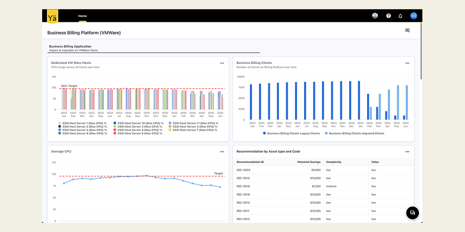Toggle the ESXi Host Server 10 legend entry
Image resolution: width=465 pixels, height=232 pixels.
coord(139,123)
